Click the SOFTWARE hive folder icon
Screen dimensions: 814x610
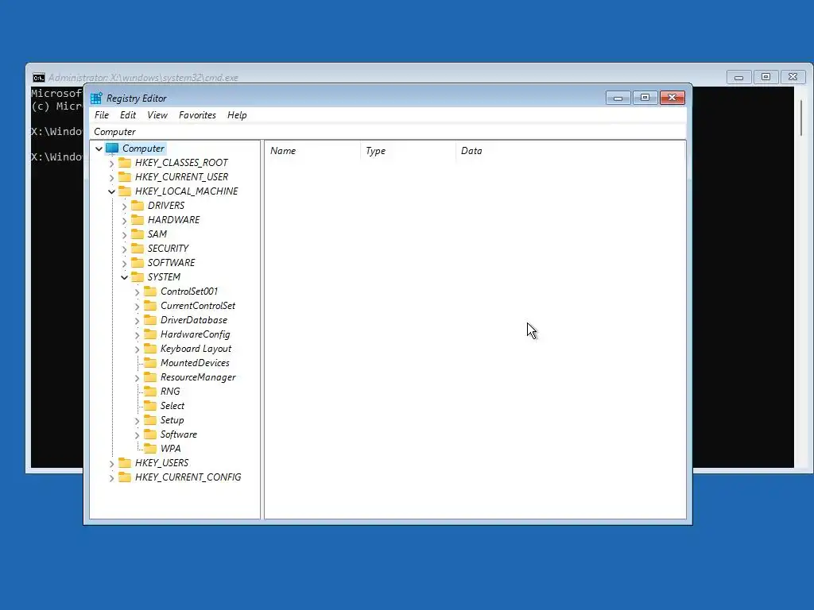138,262
